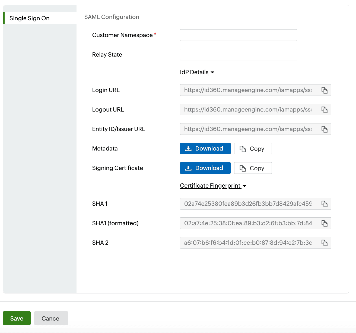Click the Entity ID/Issuer URL text field
Image resolution: width=356 pixels, height=333 pixels.
coord(248,129)
